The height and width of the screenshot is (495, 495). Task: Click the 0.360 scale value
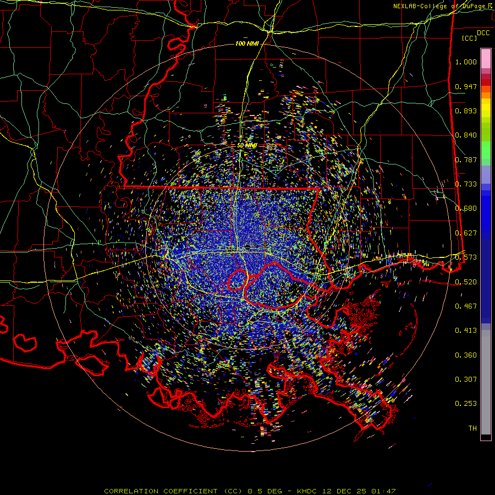[466, 355]
